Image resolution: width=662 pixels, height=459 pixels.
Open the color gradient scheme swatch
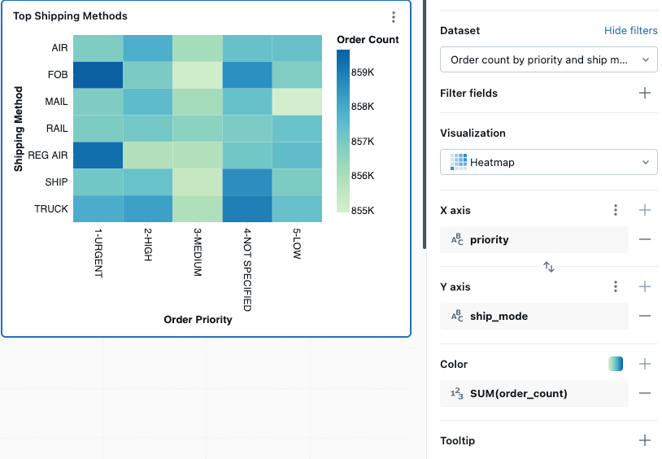click(616, 364)
